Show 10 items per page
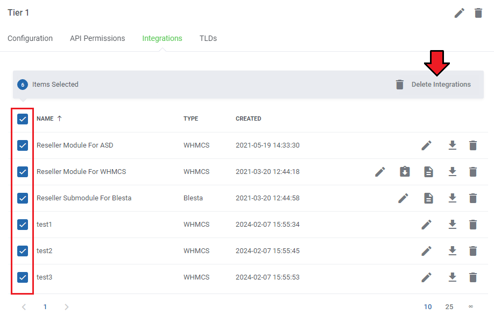The width and height of the screenshot is (494, 328). click(427, 307)
